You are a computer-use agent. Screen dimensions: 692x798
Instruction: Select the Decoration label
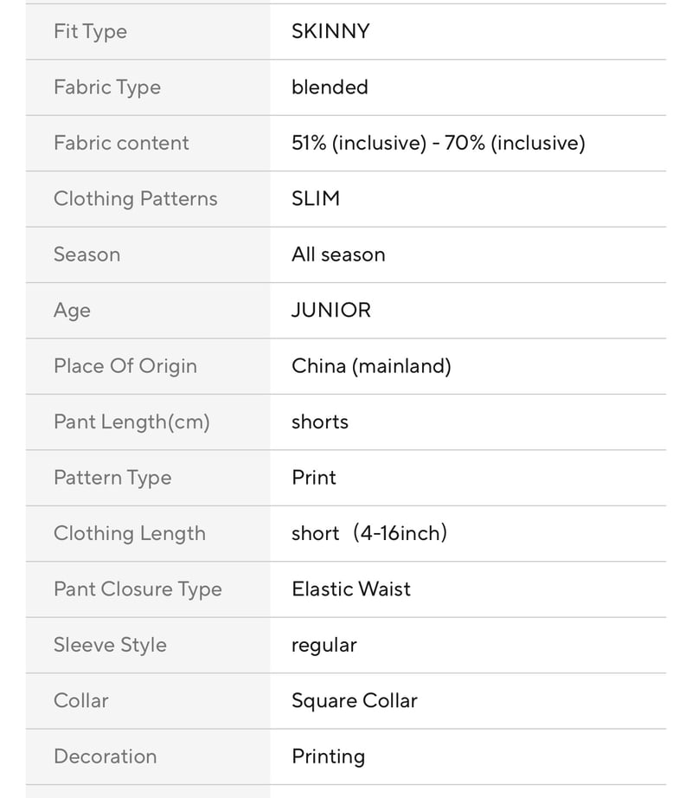106,756
